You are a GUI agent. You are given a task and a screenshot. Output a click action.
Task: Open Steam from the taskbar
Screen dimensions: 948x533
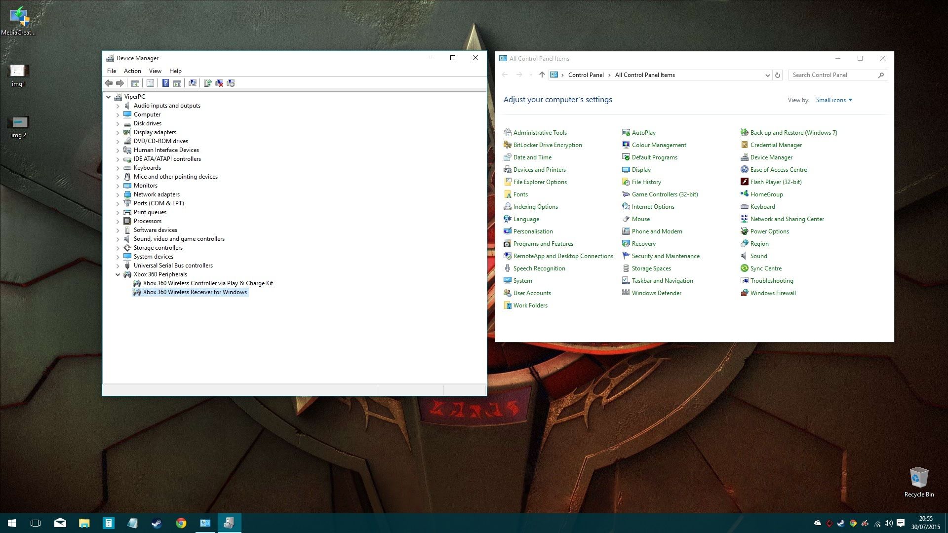pyautogui.click(x=157, y=523)
